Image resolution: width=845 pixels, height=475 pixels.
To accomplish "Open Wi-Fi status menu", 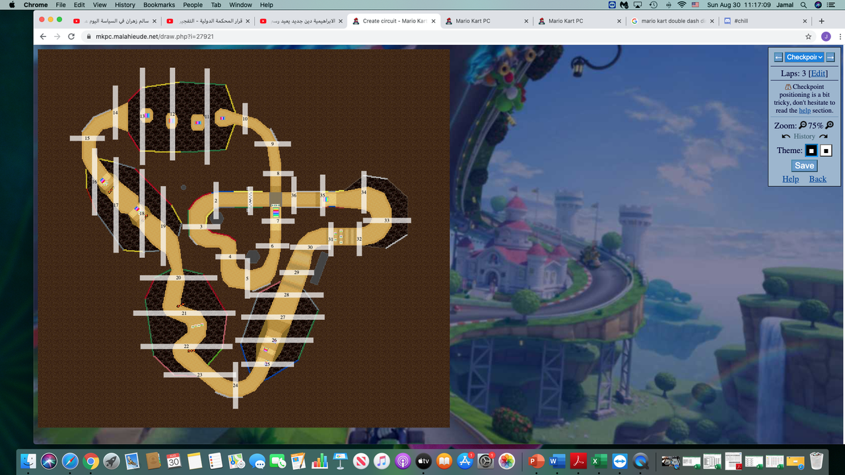I will coord(681,5).
